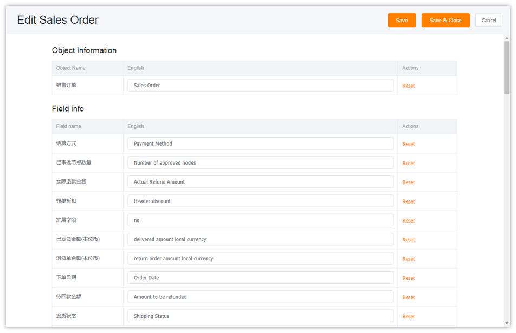
Task: Select the 待回款金额 field name
Action: tap(69, 296)
